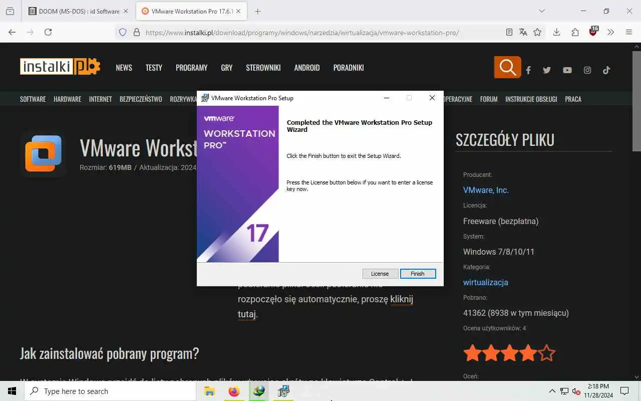Visit the YouTube social icon
641x401 pixels.
567,70
